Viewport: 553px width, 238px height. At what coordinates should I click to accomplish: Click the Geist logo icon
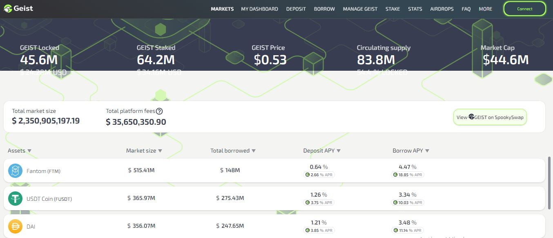pos(8,9)
